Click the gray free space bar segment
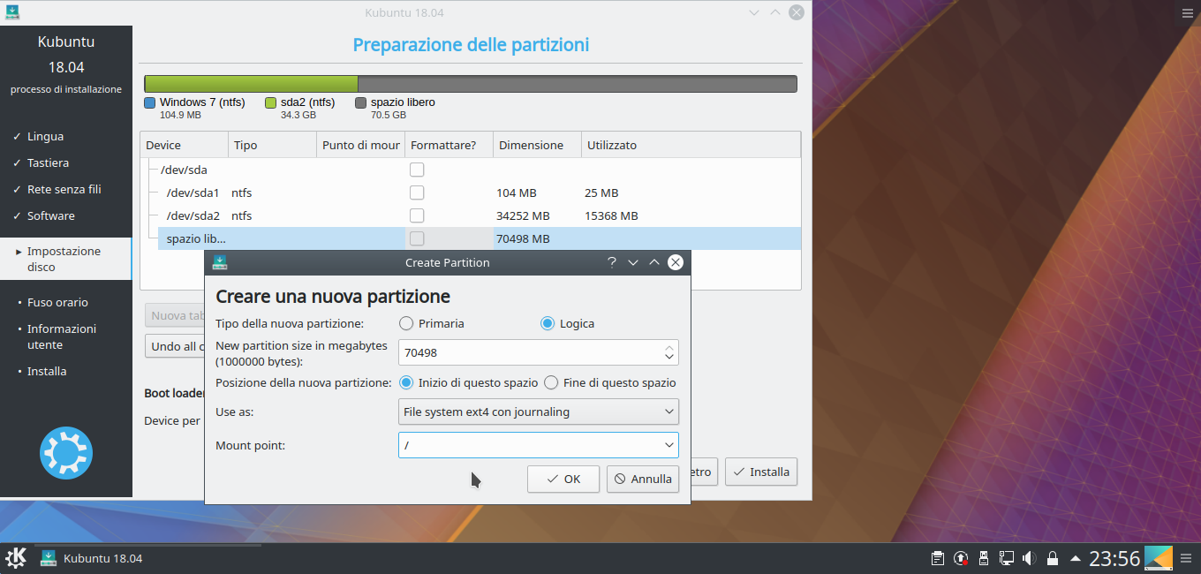 point(578,84)
